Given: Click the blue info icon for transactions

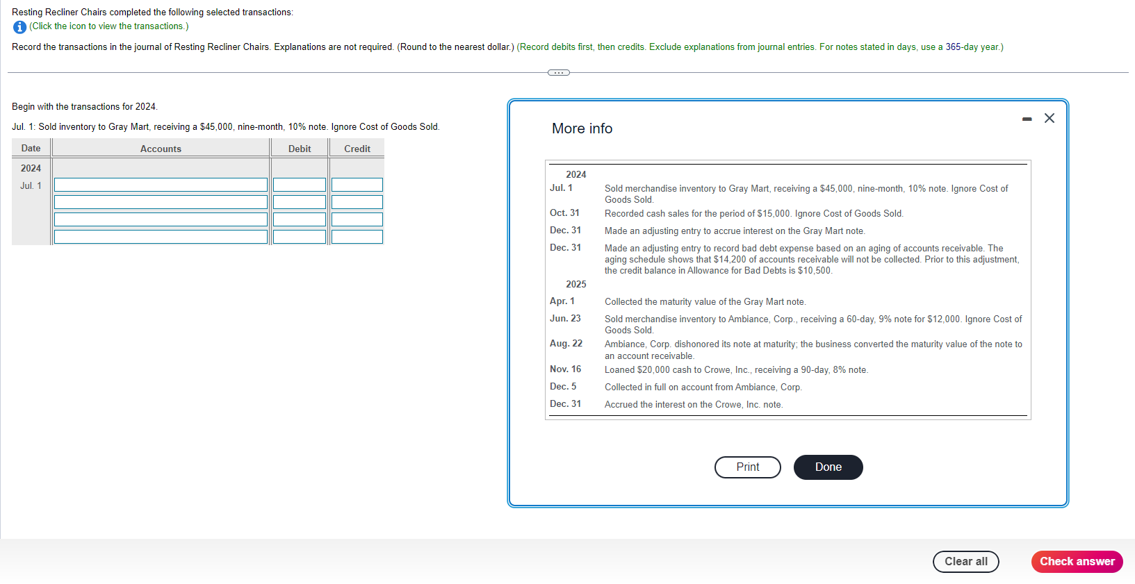Looking at the screenshot, I should (19, 27).
